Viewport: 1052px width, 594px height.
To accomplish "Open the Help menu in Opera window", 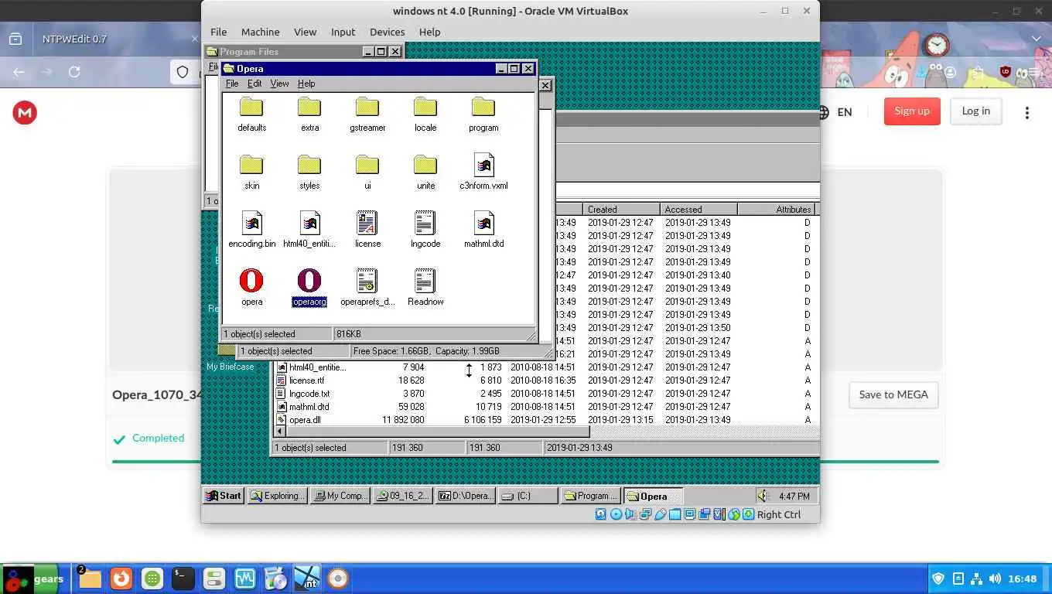I will pyautogui.click(x=306, y=84).
